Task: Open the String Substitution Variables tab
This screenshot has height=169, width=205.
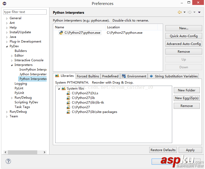Action: click(x=173, y=76)
